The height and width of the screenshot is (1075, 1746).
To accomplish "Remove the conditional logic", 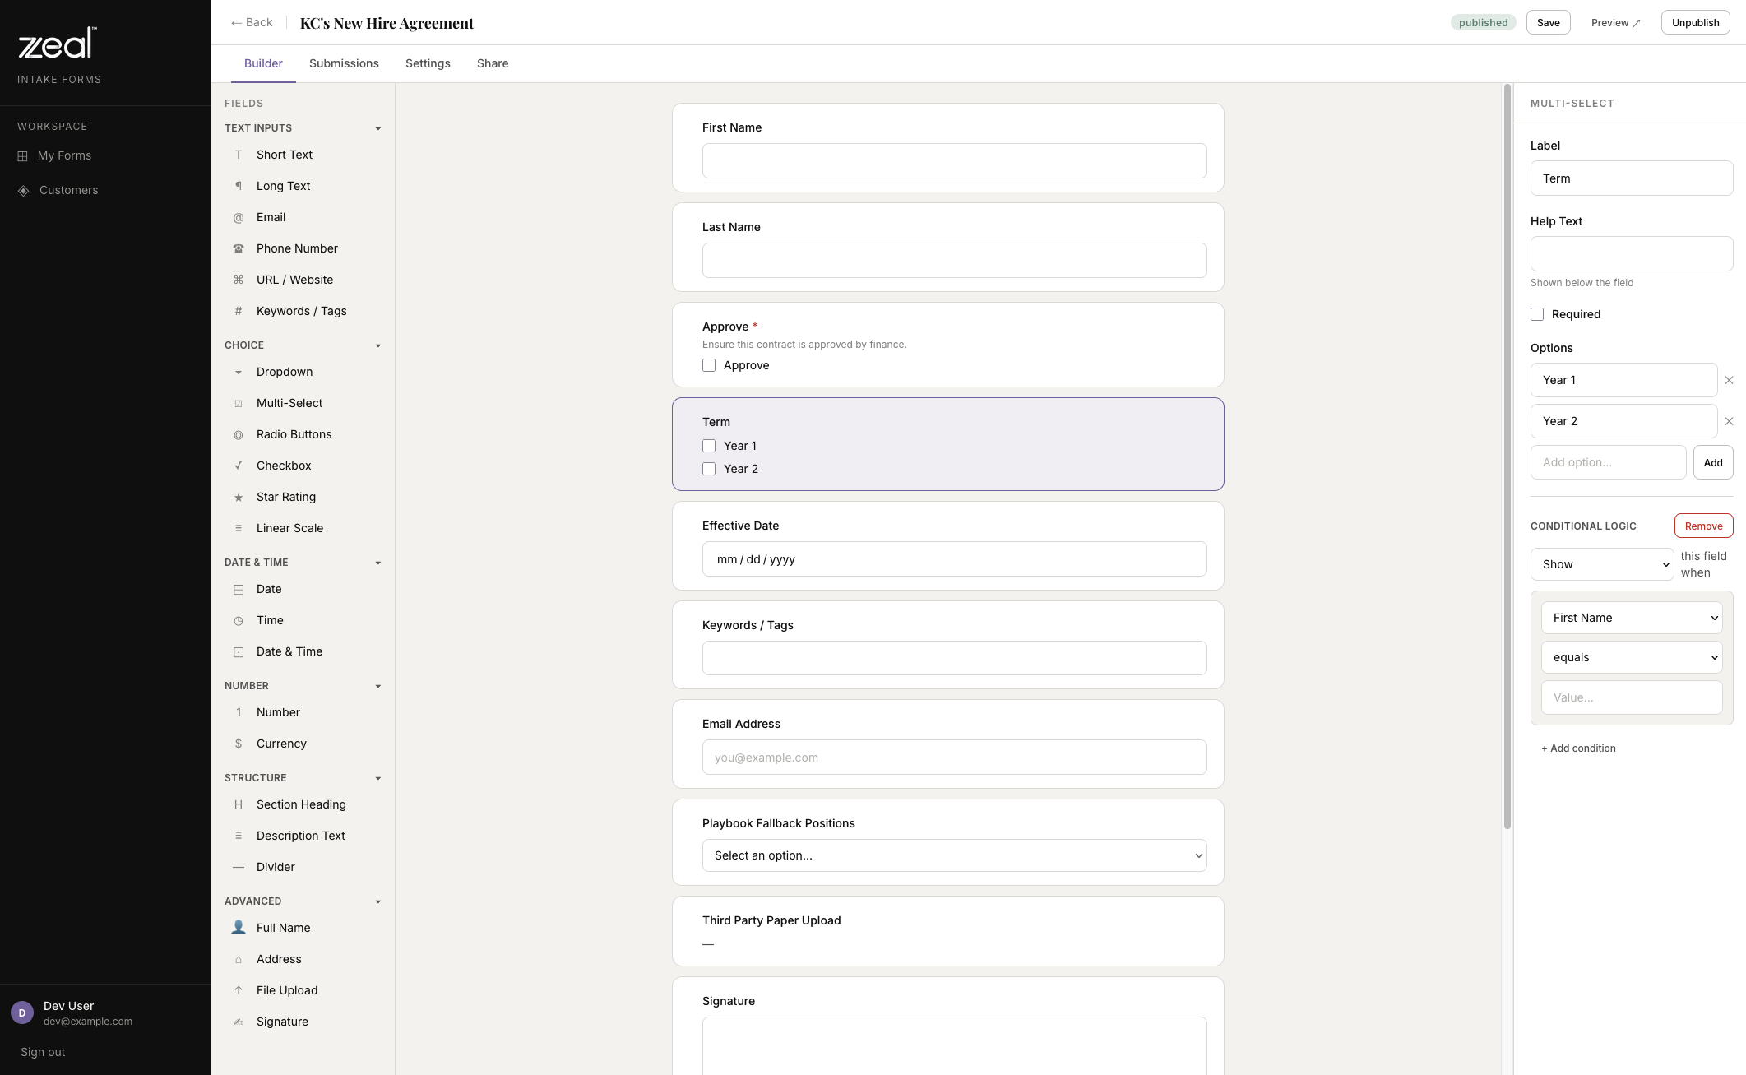I will coord(1703,526).
